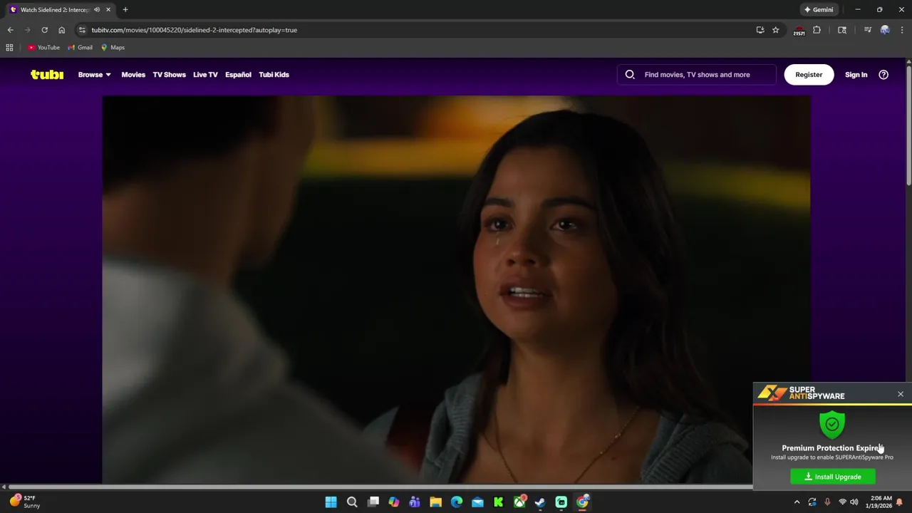Image resolution: width=912 pixels, height=513 pixels.
Task: Click the vertical page scrollbar
Action: tap(908, 125)
